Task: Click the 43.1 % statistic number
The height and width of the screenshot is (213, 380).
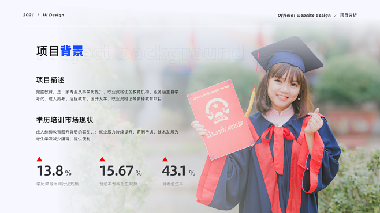Action: tap(178, 171)
